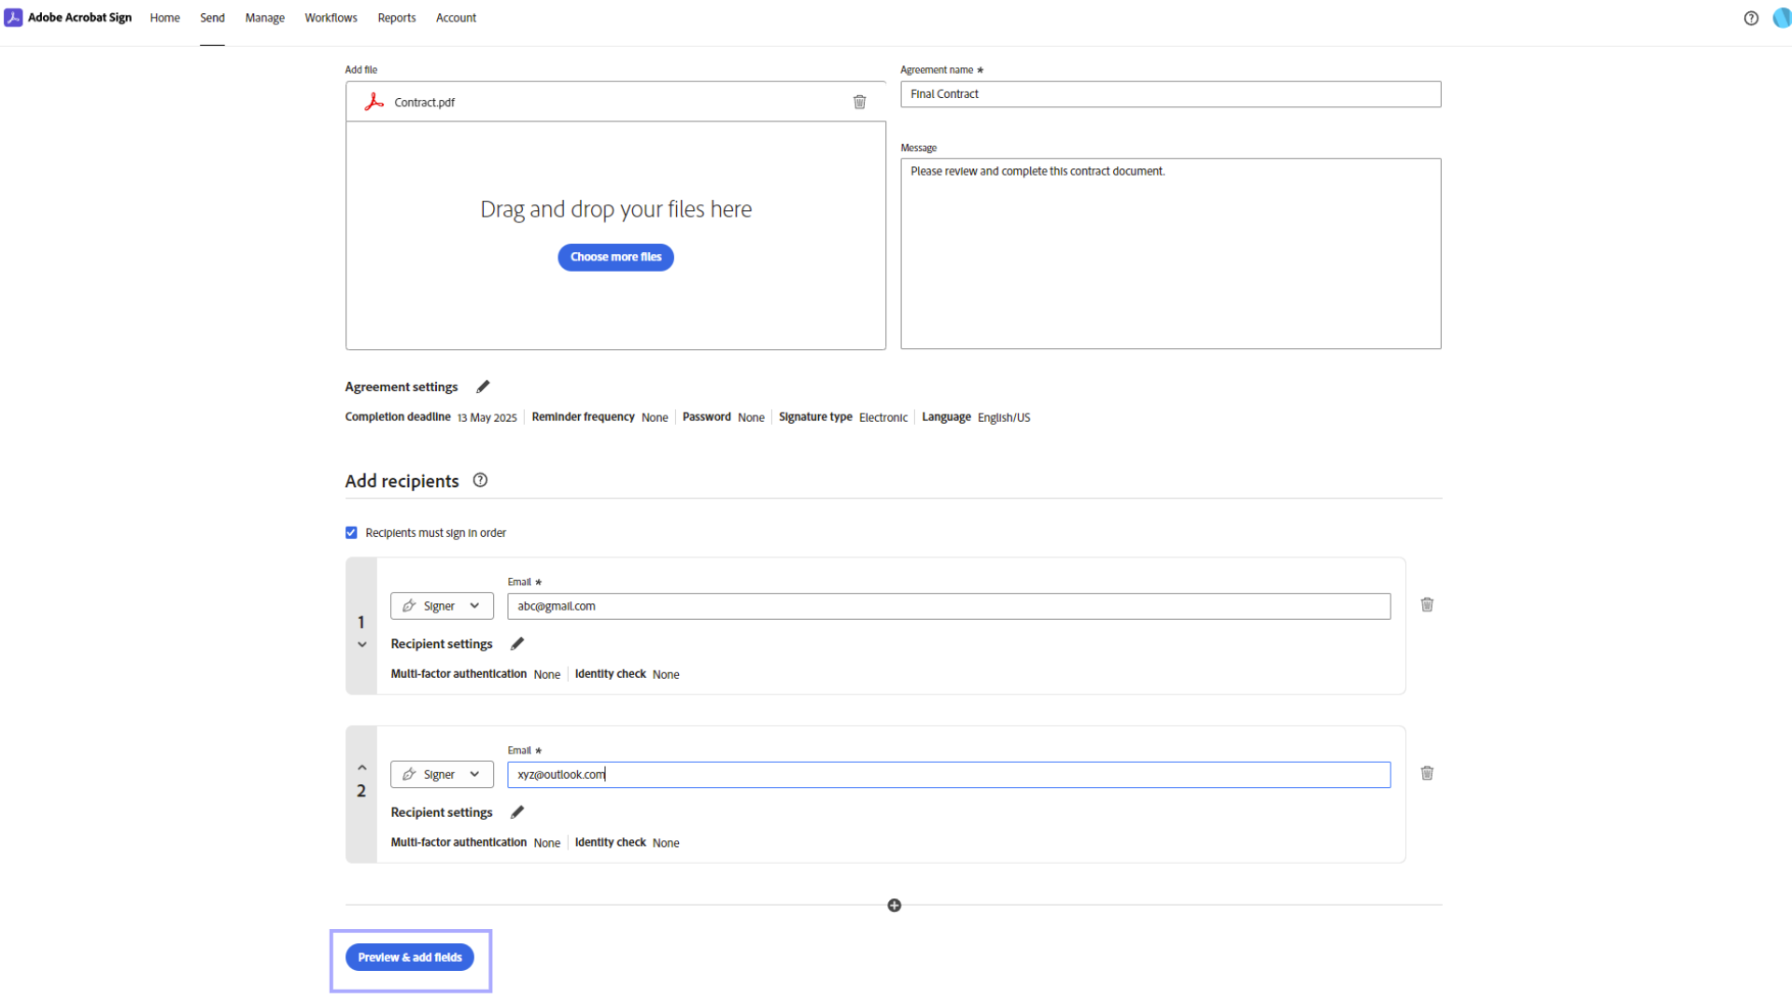The width and height of the screenshot is (1792, 999).
Task: Click Preview & add fields button
Action: (410, 957)
